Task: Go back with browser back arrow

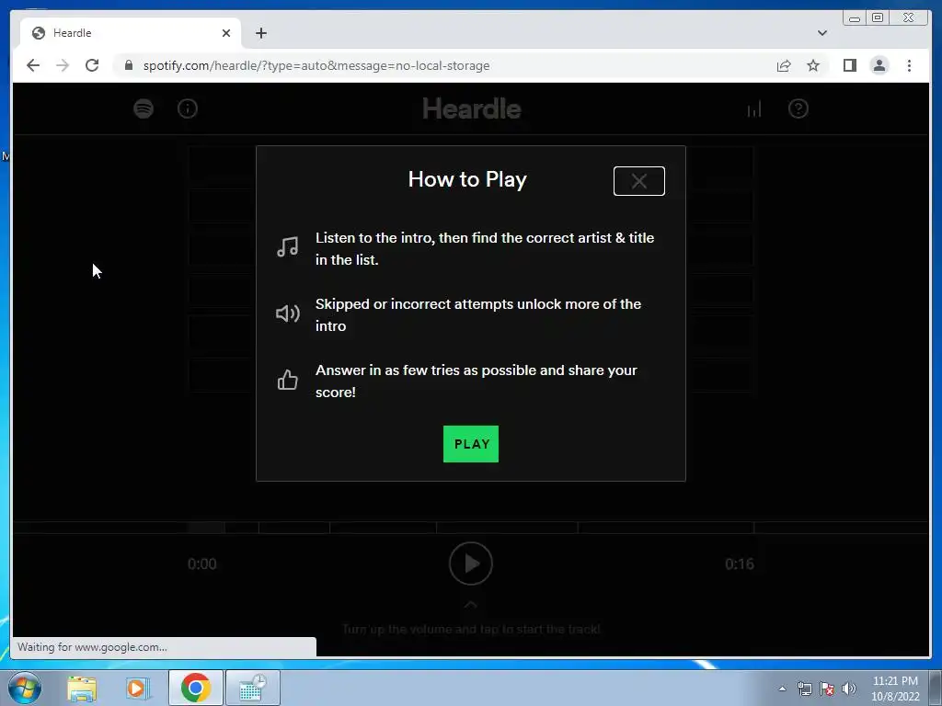Action: click(33, 65)
